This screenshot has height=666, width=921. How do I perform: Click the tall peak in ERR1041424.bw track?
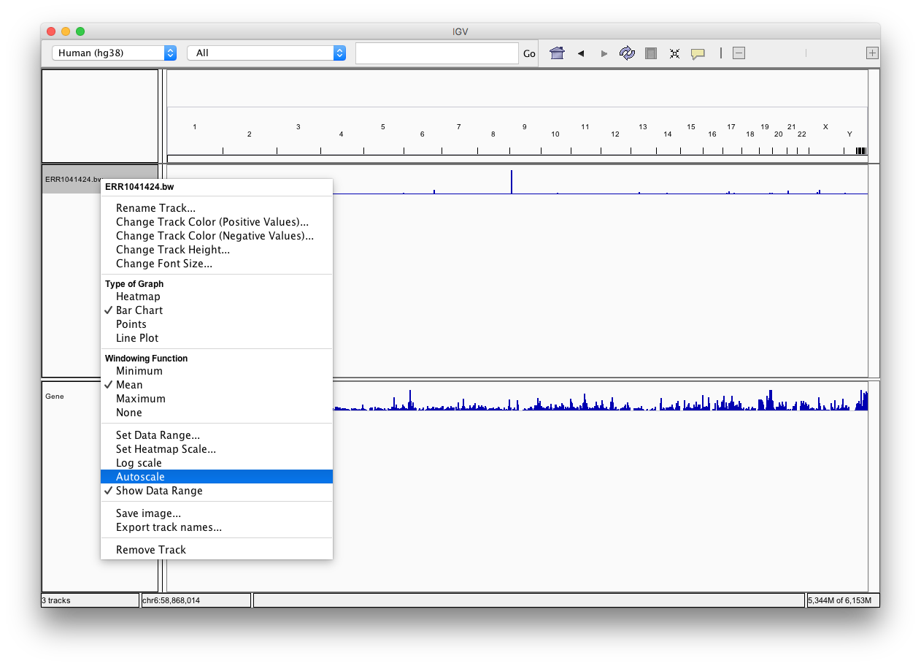tap(512, 182)
